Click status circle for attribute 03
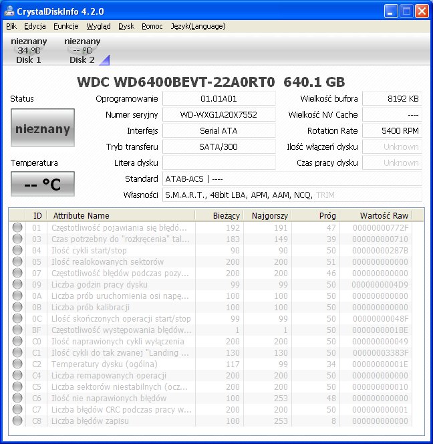Screen dimensions: 433x444 [x=17, y=239]
